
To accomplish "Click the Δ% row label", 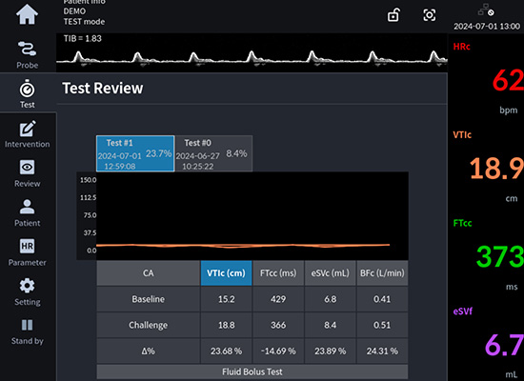I will coord(149,351).
